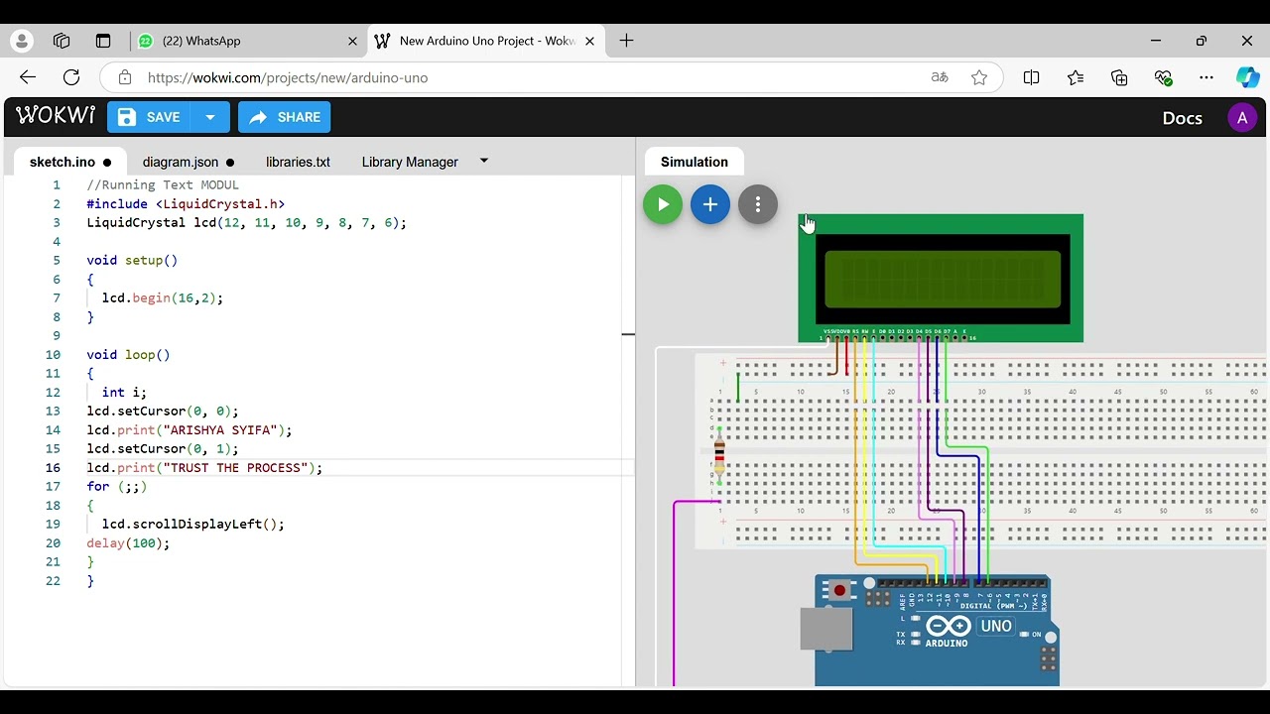Screen dimensions: 1270x714
Task: Click the Arduino Uno reset button
Action: click(840, 591)
